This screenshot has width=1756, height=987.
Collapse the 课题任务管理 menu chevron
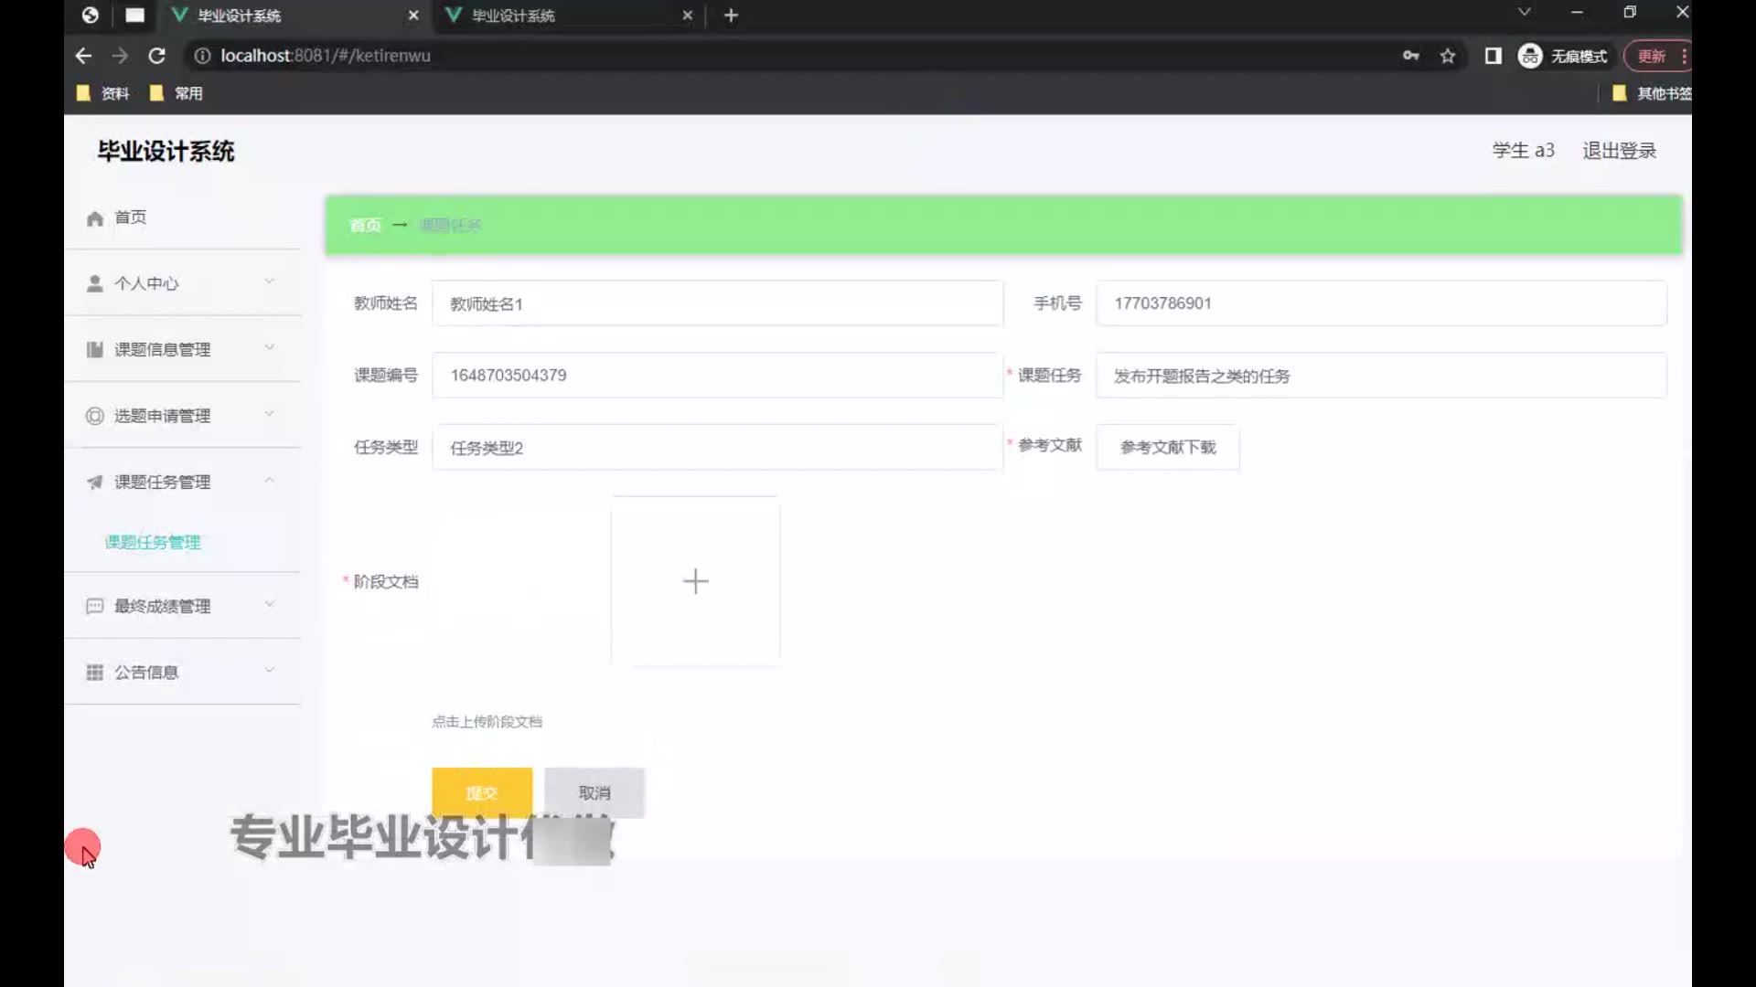[269, 481]
